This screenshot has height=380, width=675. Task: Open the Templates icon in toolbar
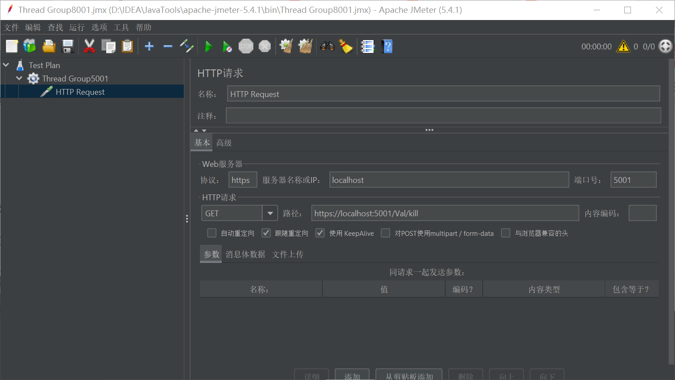tap(30, 46)
